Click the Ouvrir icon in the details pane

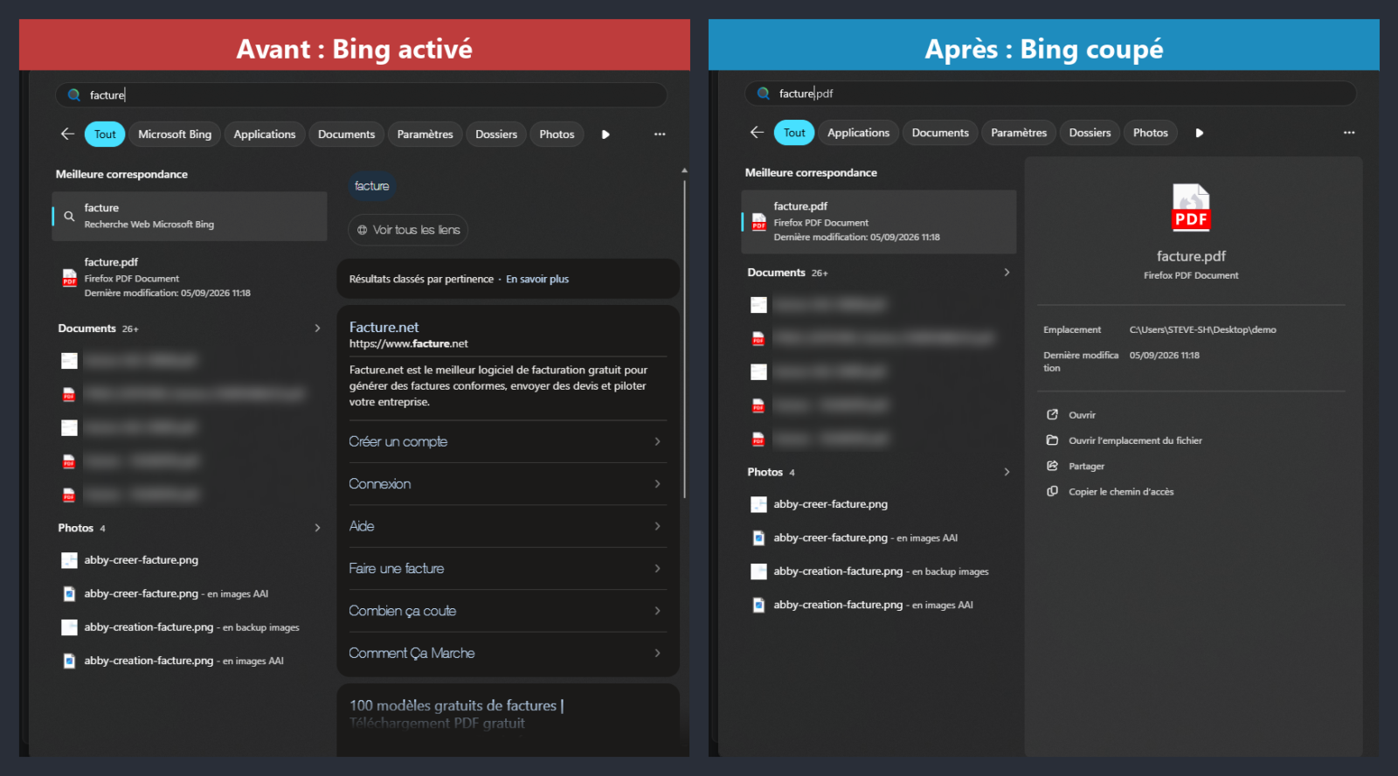pyautogui.click(x=1053, y=415)
